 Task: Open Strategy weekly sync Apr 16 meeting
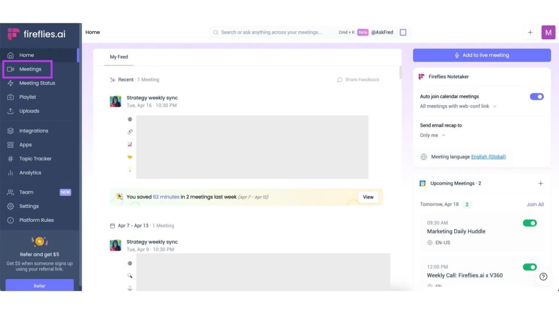(152, 98)
